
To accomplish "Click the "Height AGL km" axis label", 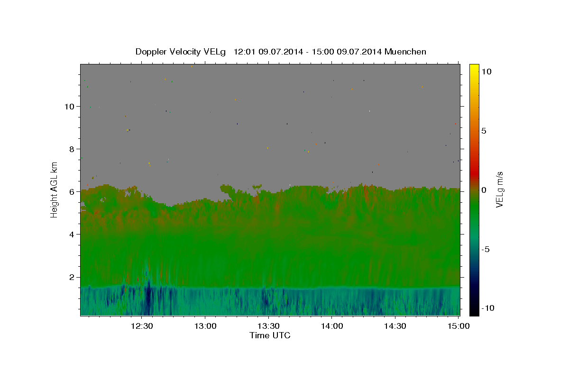I will (x=55, y=189).
